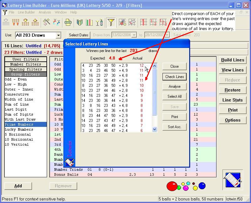Open the Line Builder menu

click(x=26, y=12)
